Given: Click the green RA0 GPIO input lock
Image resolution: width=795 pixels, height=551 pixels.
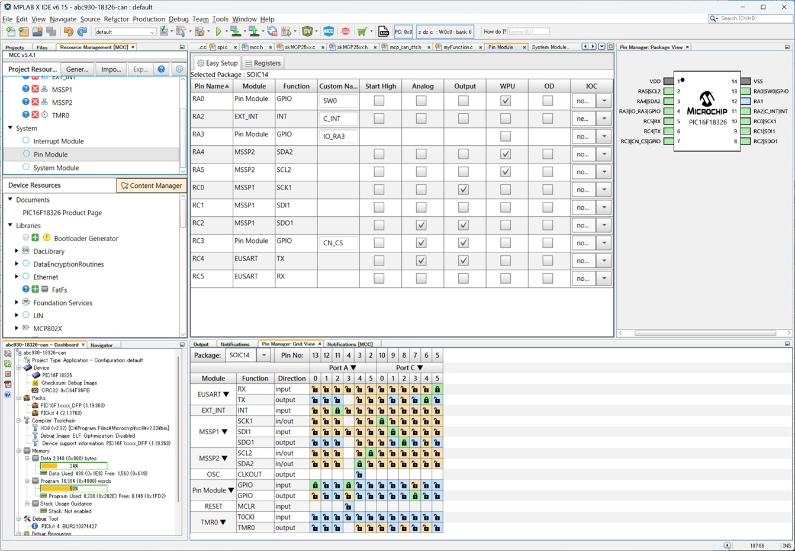Looking at the screenshot, I should coord(315,485).
